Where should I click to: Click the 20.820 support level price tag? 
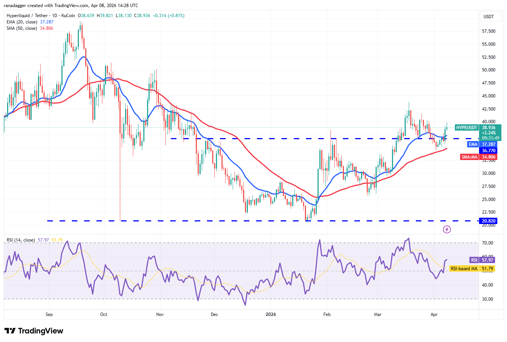tap(488, 221)
